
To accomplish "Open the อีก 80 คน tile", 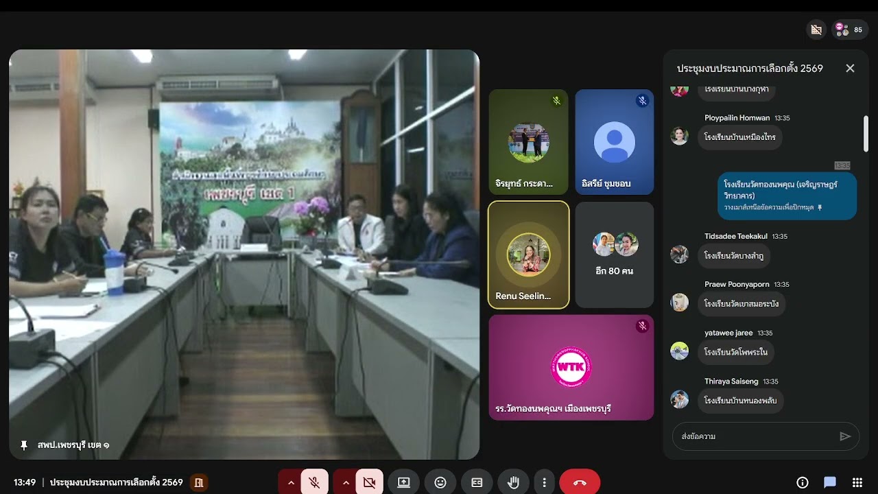I will tap(615, 255).
